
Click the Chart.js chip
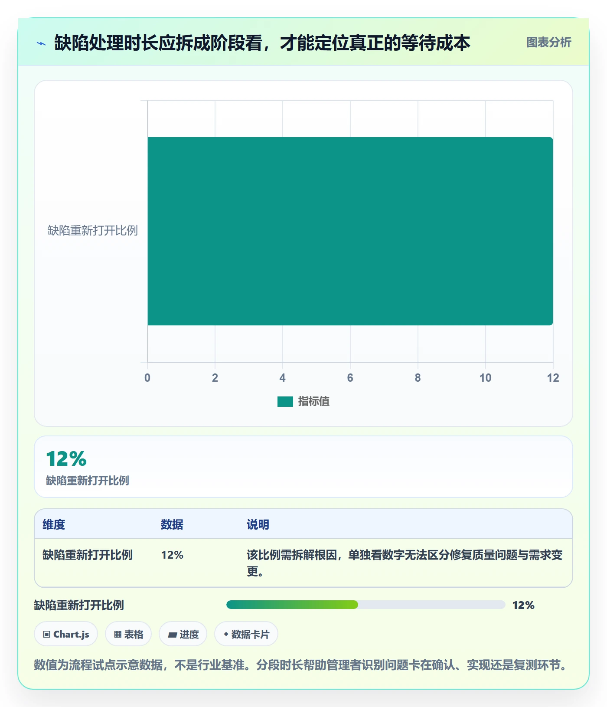point(66,634)
